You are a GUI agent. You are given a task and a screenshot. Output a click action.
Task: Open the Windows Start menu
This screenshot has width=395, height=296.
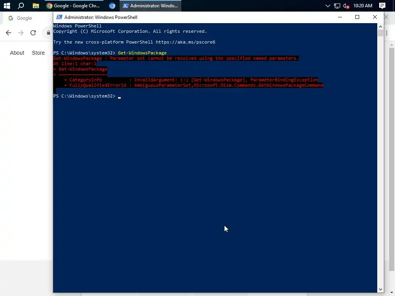click(x=7, y=5)
